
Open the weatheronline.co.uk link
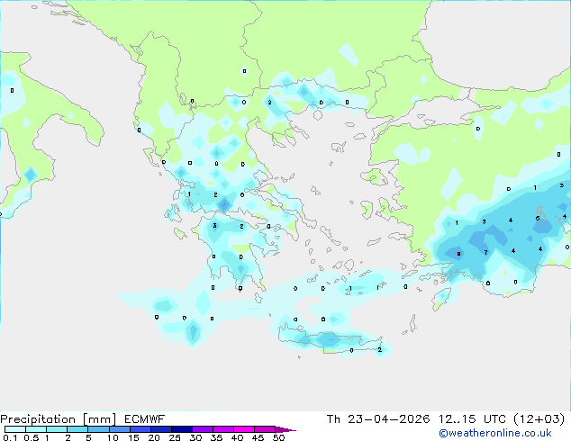[x=495, y=433]
